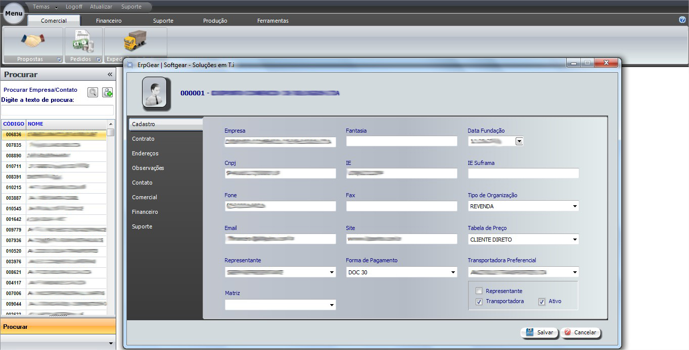Click the Cancelar button
The image size is (689, 350).
(x=580, y=332)
